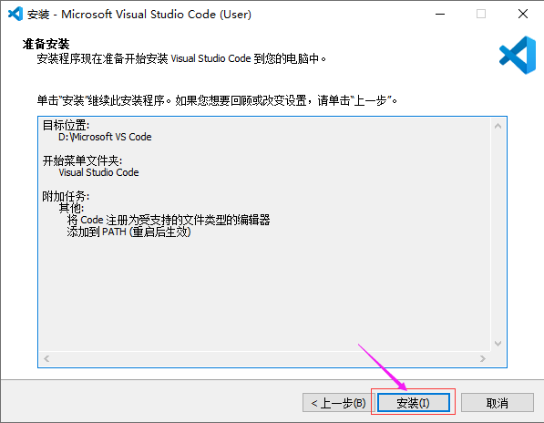544x423 pixels.
Task: Click the scroll down arrow in summary box
Action: tap(498, 344)
